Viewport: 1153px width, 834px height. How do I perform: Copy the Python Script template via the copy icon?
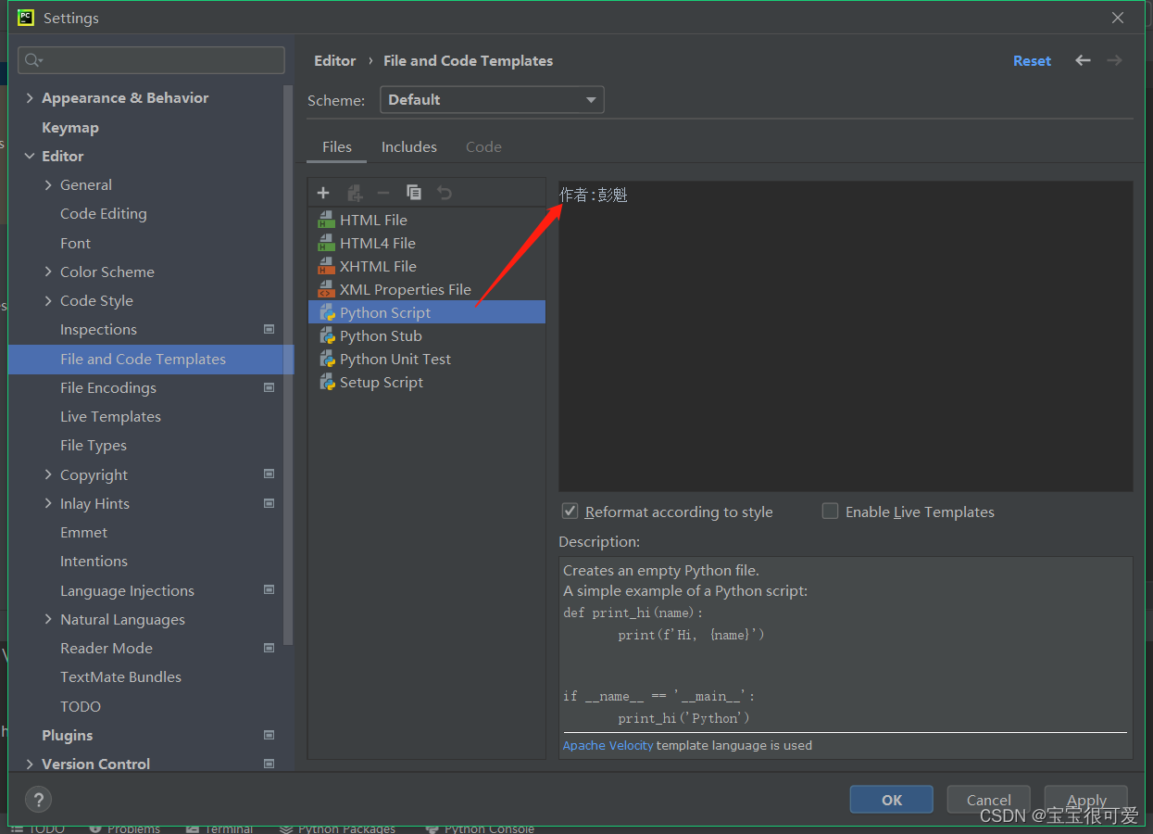pos(414,192)
